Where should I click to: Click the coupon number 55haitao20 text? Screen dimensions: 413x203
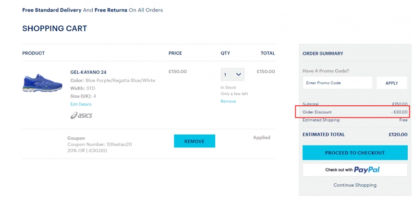click(x=99, y=144)
